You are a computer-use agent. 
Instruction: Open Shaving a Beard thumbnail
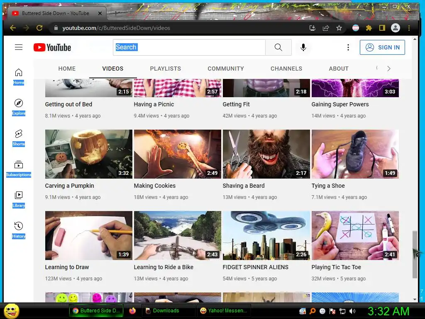click(266, 154)
